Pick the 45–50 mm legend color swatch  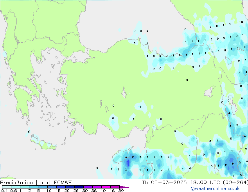coord(115,187)
